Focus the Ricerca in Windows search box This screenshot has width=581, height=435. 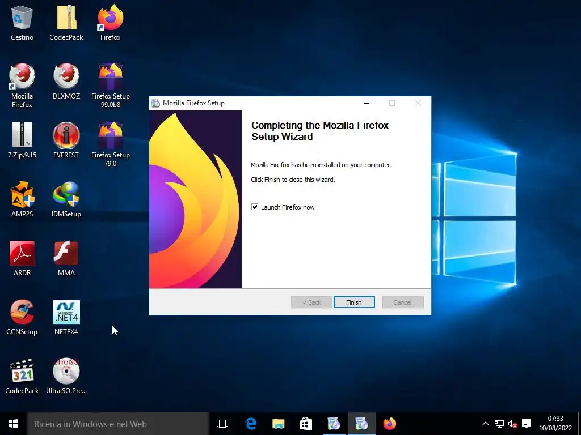[x=118, y=424]
